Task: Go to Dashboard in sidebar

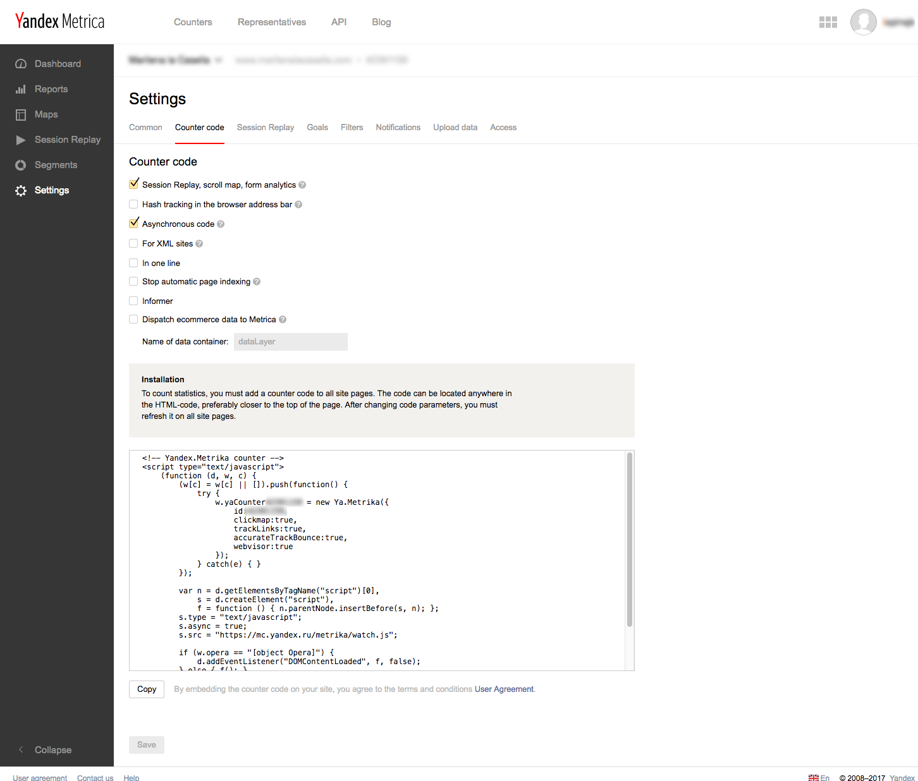Action: (x=58, y=64)
